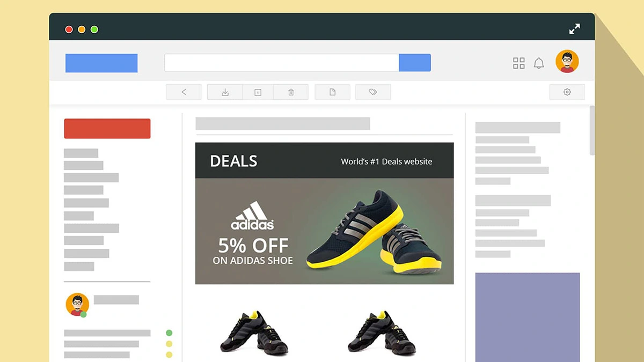644x362 pixels.
Task: Click the blue logo placeholder
Action: click(x=101, y=63)
